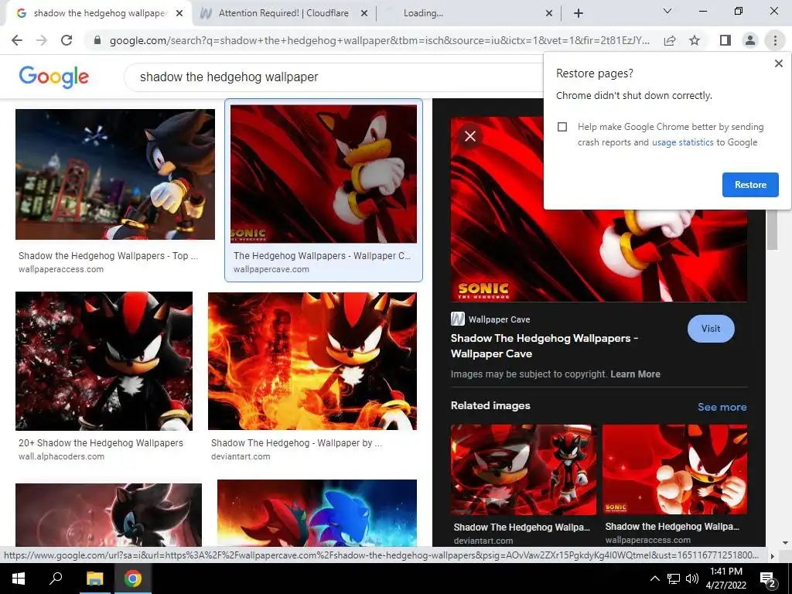Show hidden system tray icons

click(x=654, y=579)
